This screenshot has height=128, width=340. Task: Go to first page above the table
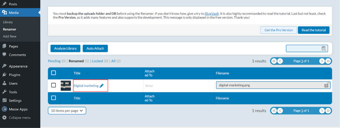[274, 61]
